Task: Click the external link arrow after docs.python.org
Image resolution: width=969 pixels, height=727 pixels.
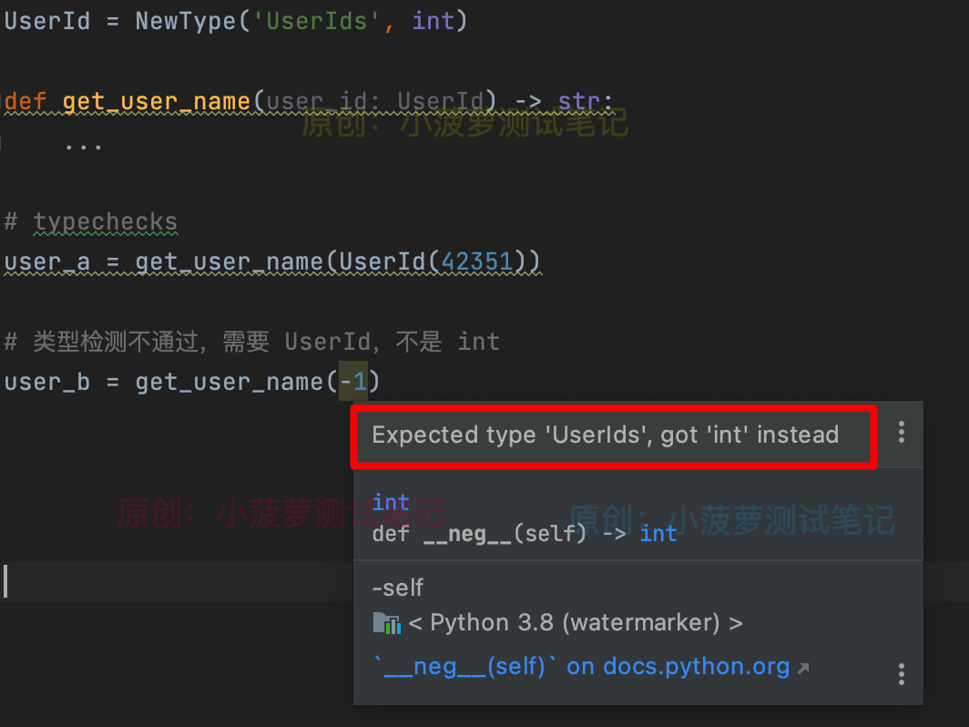Action: [x=802, y=669]
